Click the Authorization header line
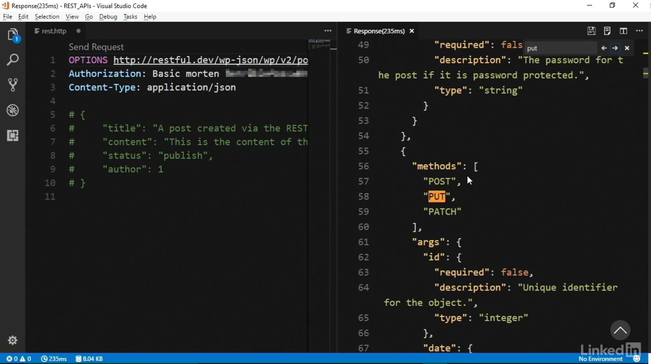Image resolution: width=651 pixels, height=364 pixels. point(188,73)
